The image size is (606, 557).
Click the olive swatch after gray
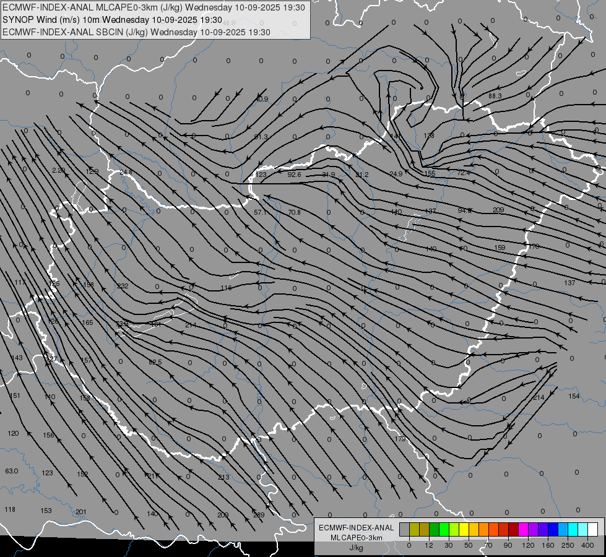tap(414, 530)
